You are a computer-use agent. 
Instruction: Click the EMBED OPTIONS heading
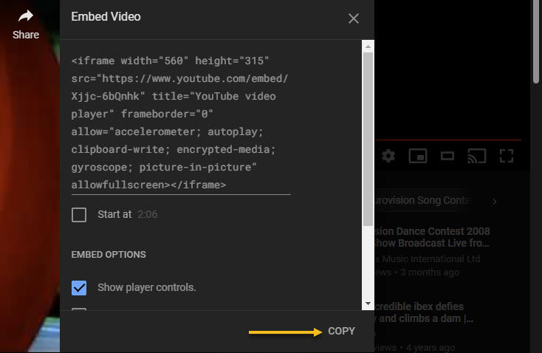coord(109,255)
